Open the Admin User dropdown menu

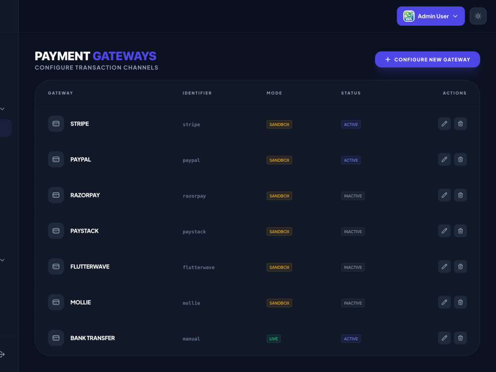[431, 16]
